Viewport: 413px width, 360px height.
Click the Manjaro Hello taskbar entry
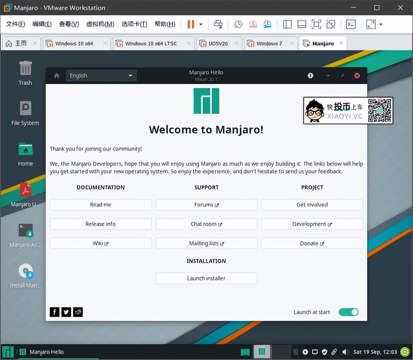coord(42,352)
